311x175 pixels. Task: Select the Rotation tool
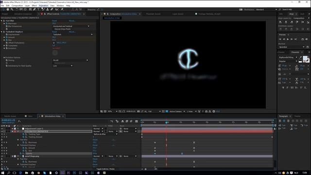click(17, 10)
